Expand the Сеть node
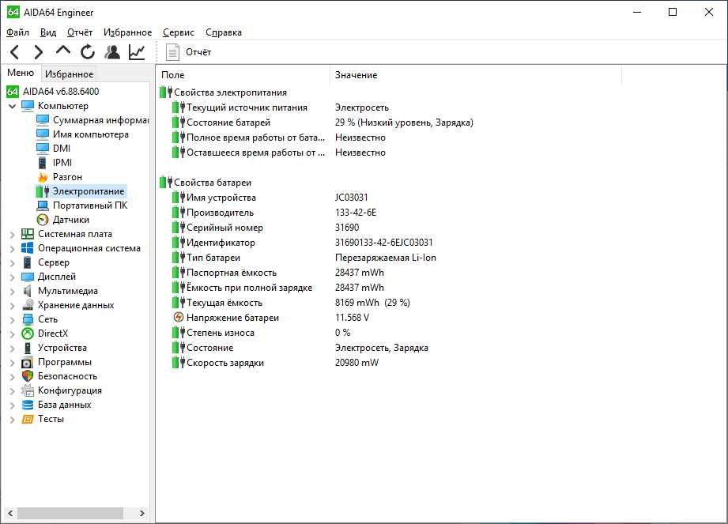This screenshot has width=728, height=524. point(12,320)
